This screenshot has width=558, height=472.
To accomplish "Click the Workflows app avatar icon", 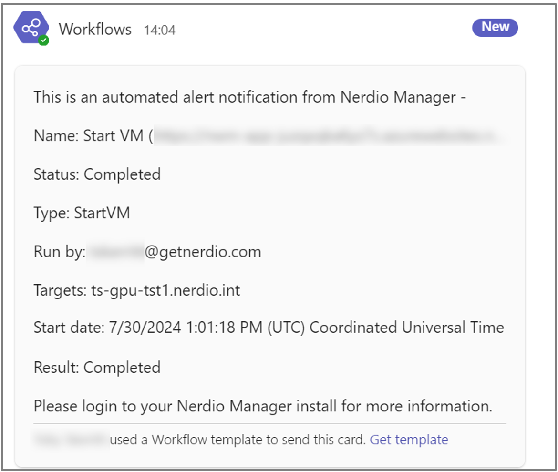I will (x=31, y=28).
